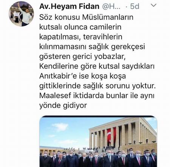Screen dimensions: 170x167
Task: Open the tweet options chevron menu
Action: [x=153, y=5]
